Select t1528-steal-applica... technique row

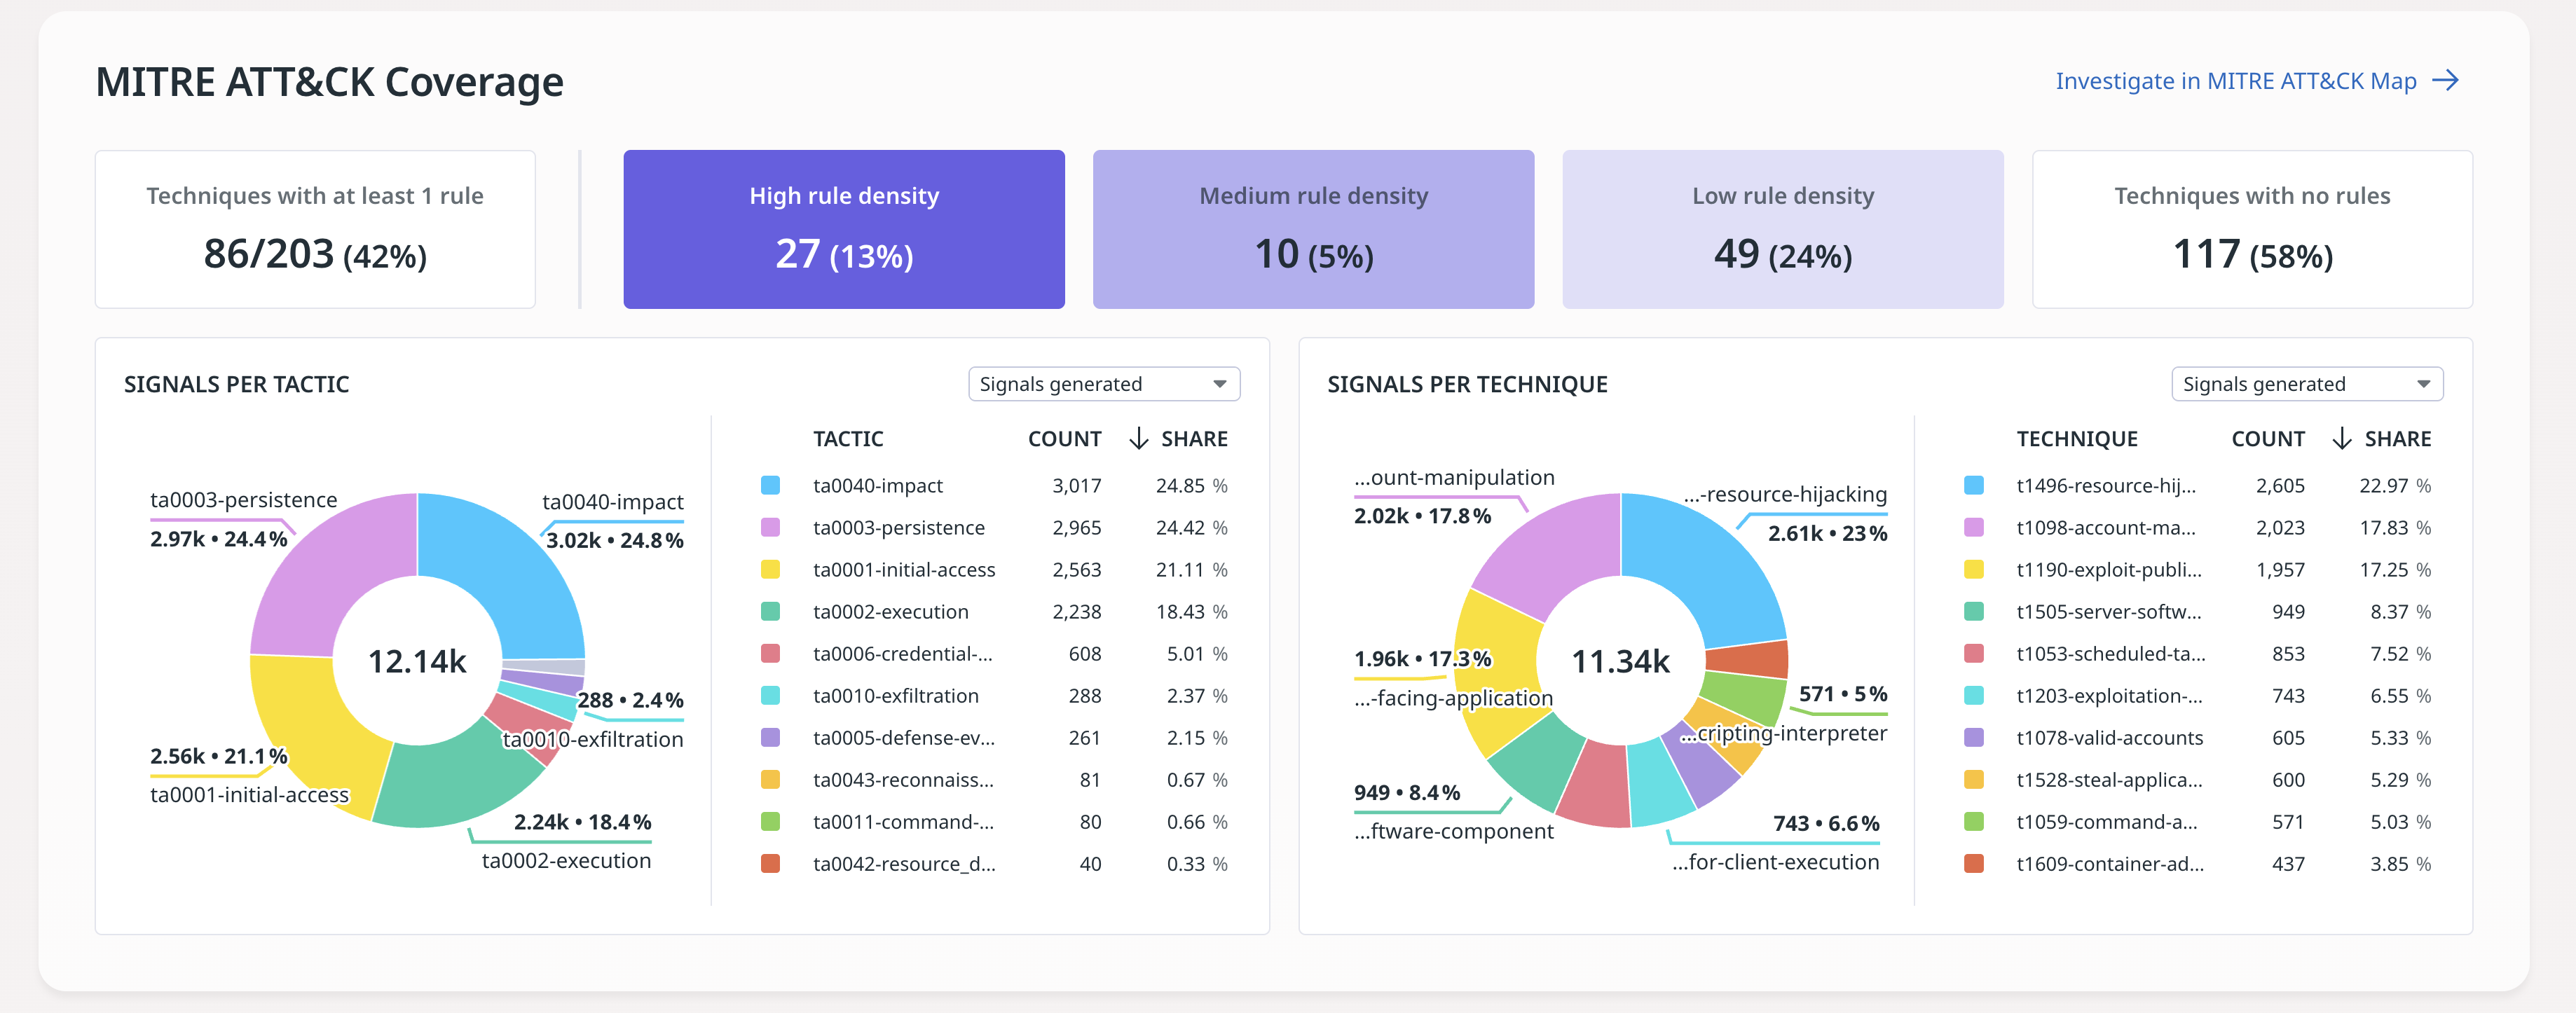click(x=2197, y=779)
